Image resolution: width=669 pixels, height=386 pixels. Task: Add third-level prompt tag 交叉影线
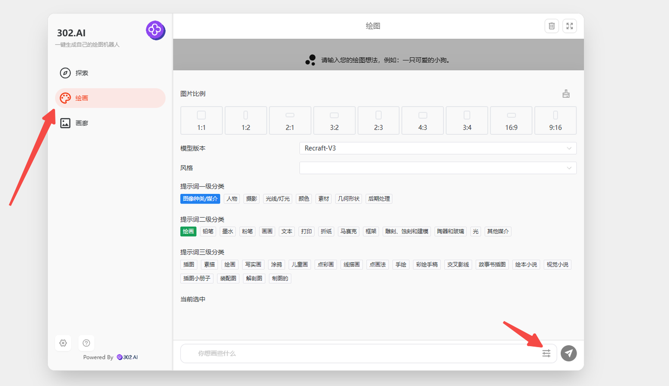(458, 265)
